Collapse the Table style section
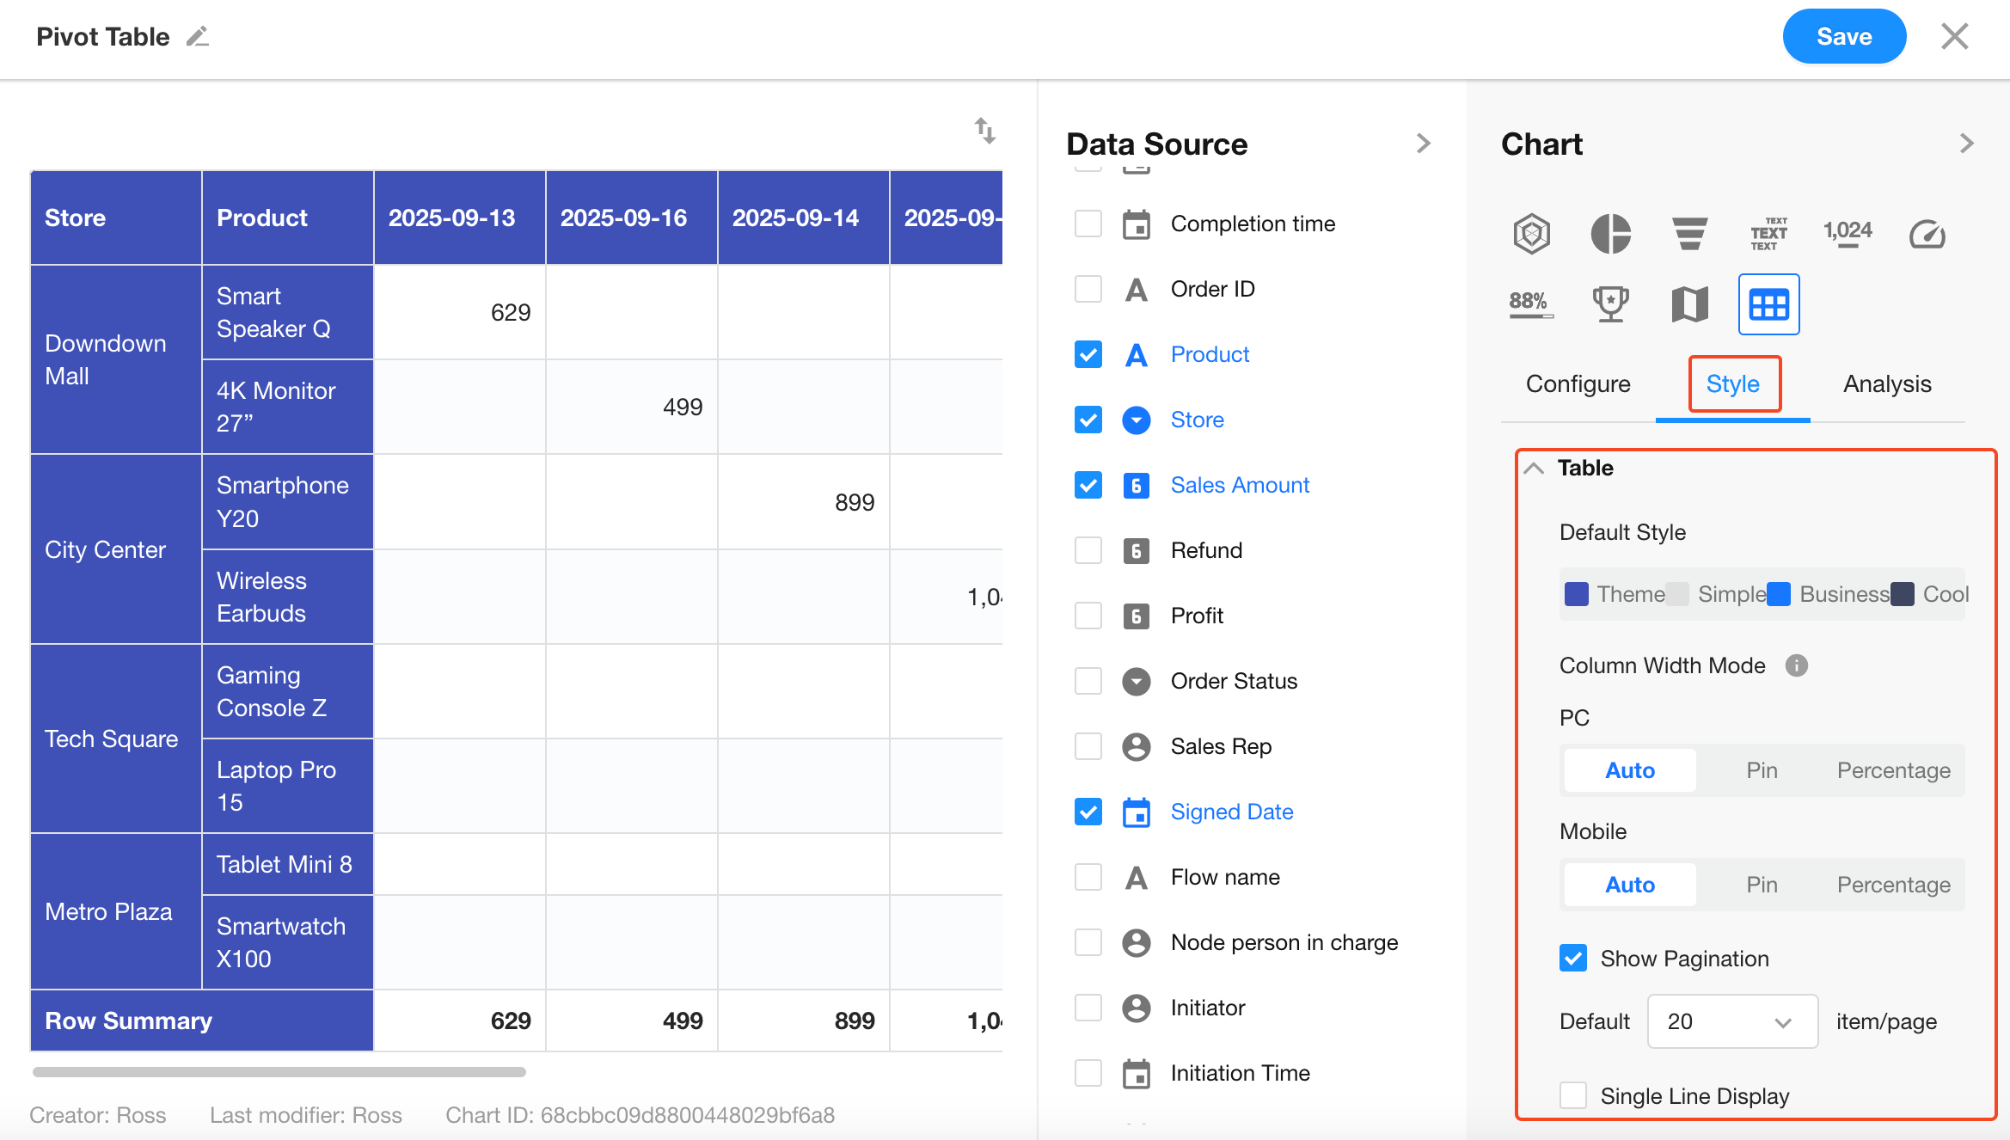The height and width of the screenshot is (1140, 2010). (x=1534, y=469)
